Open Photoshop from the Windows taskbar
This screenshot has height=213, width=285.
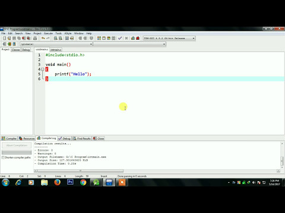tap(70, 182)
